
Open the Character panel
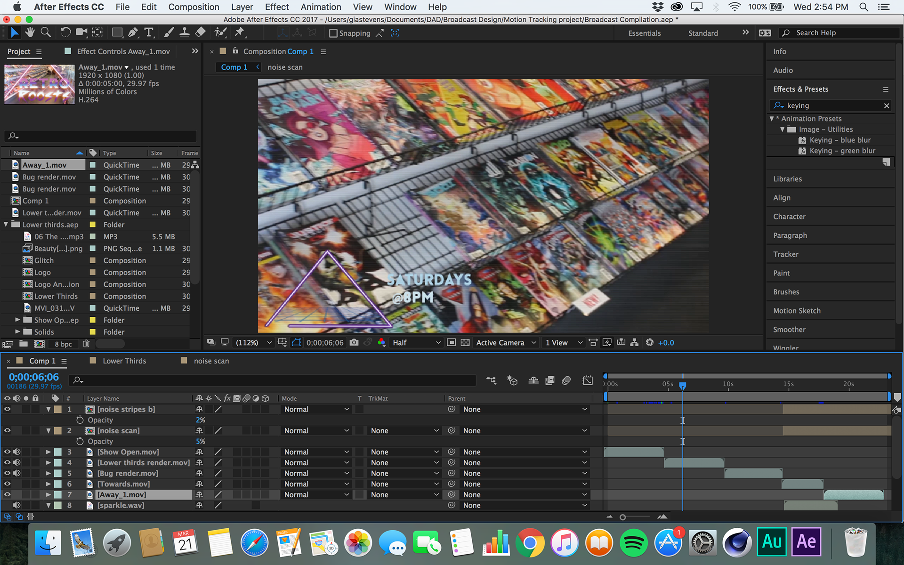pos(789,217)
